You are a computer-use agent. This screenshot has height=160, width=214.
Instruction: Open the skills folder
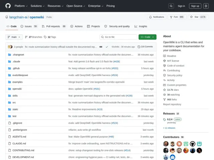pyautogui.click(x=15, y=96)
